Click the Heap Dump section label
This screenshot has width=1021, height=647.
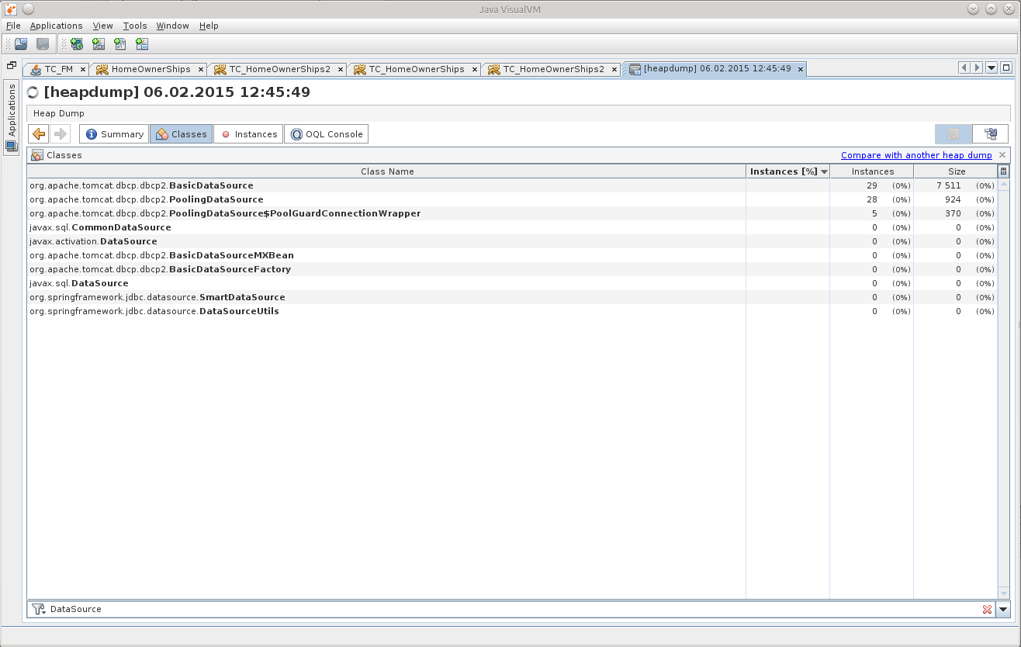tap(59, 113)
